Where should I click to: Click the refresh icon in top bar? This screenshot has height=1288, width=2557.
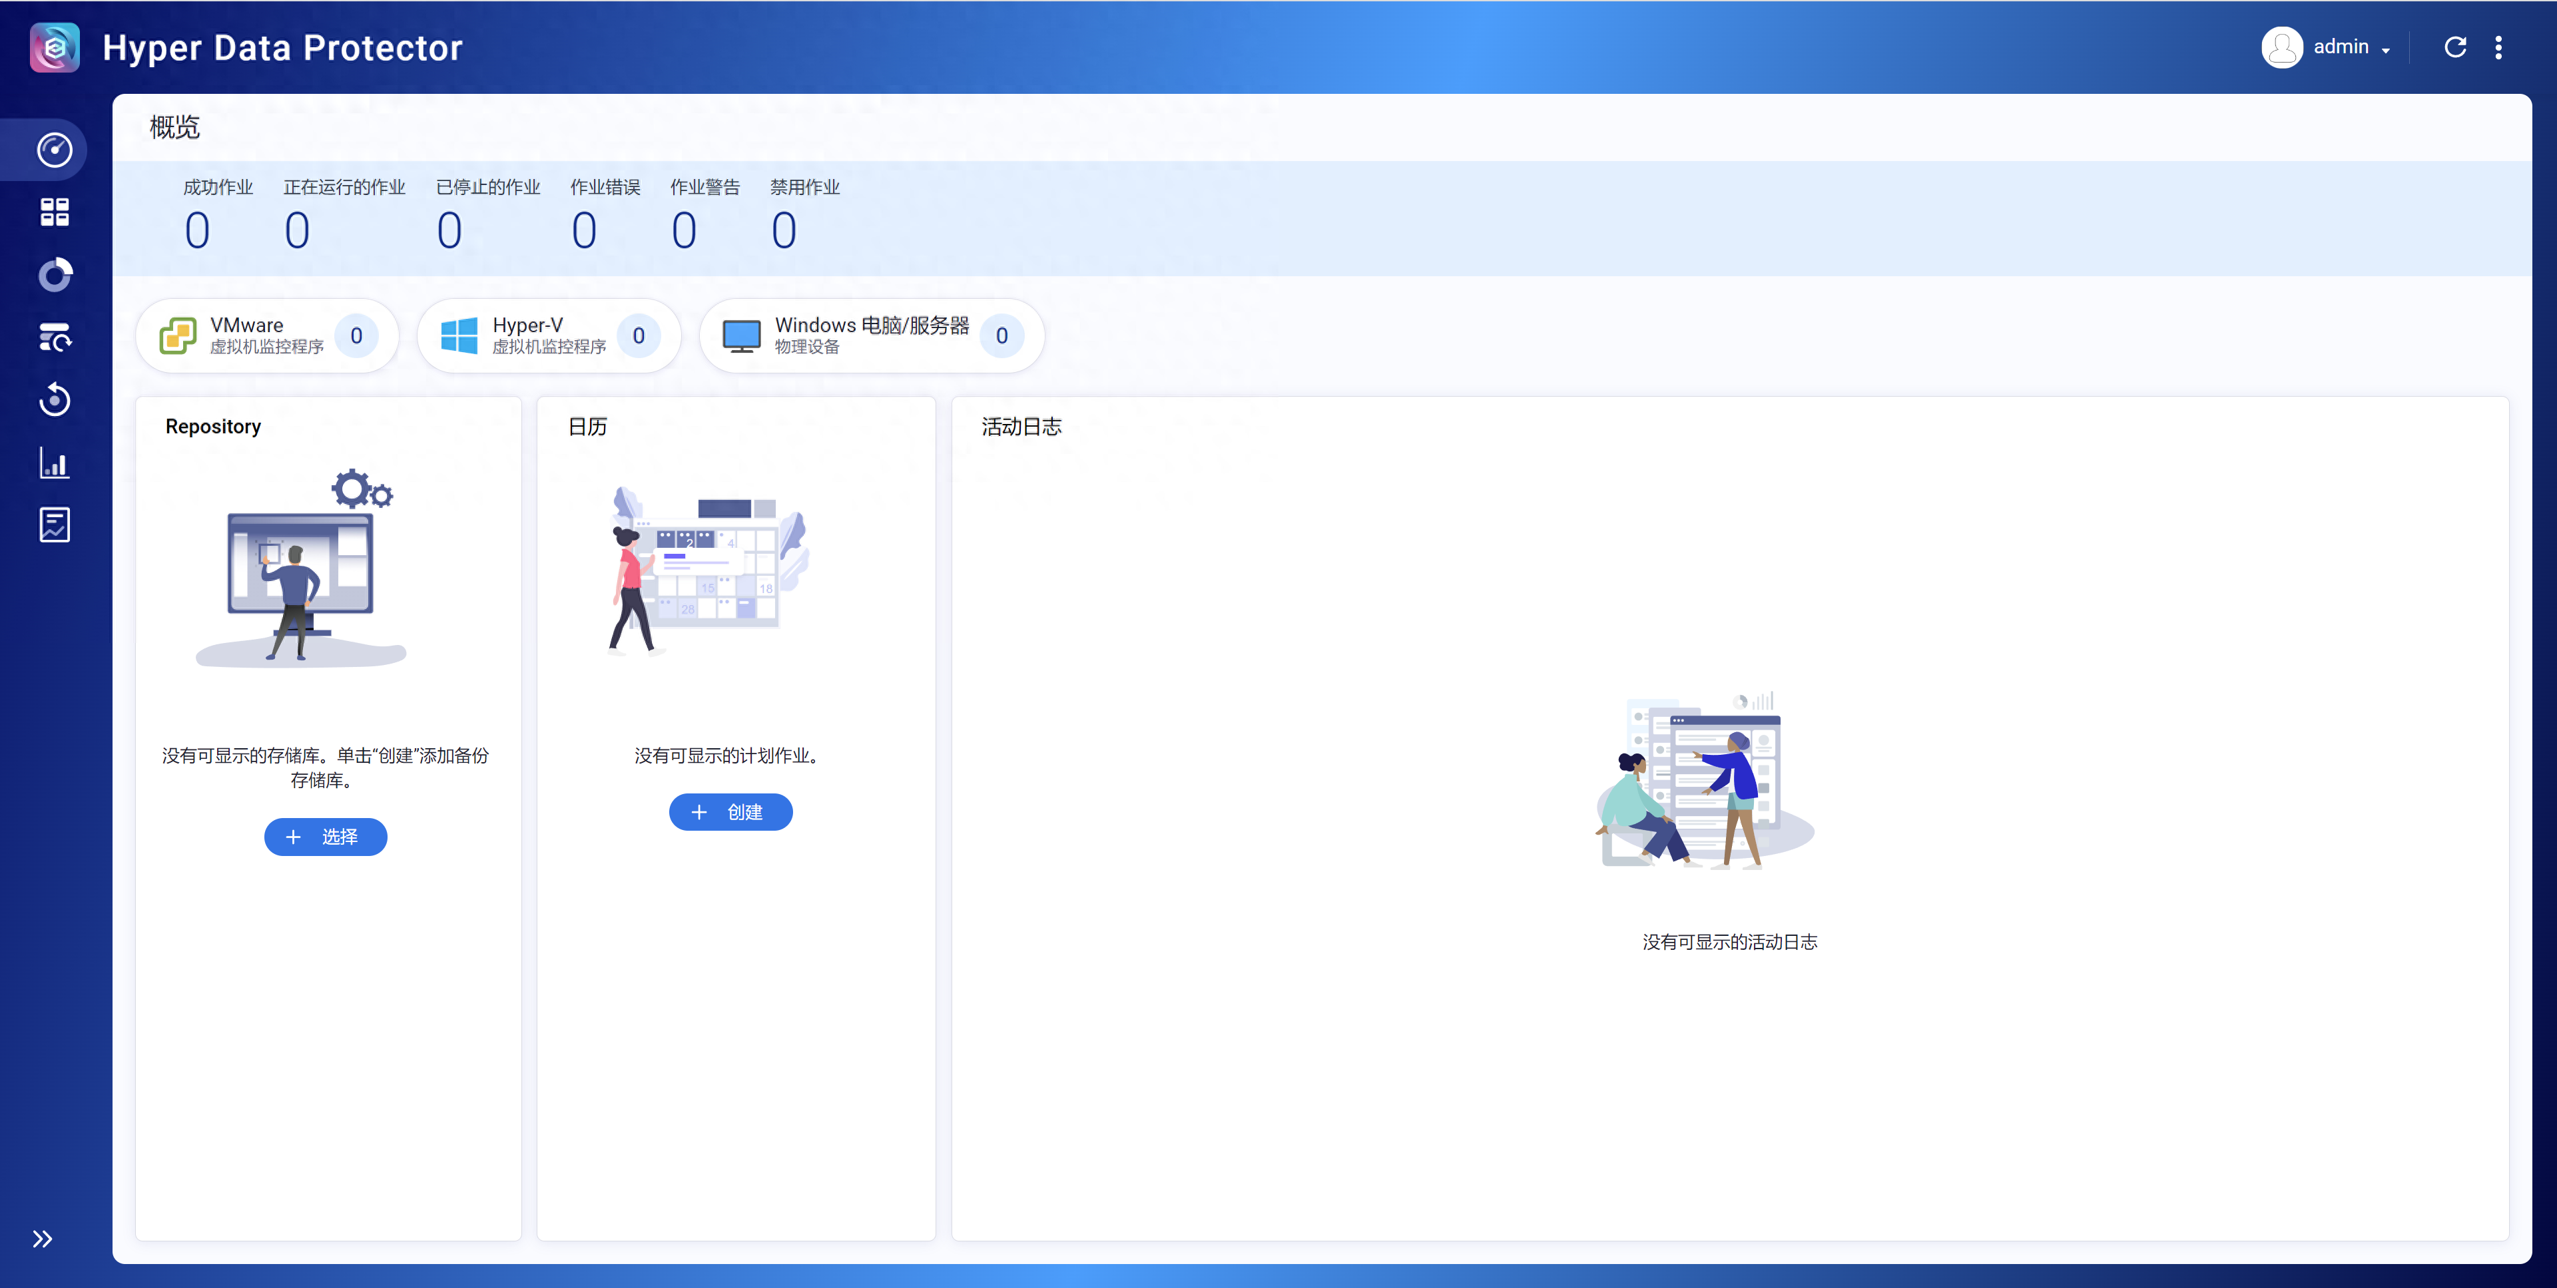(2454, 47)
